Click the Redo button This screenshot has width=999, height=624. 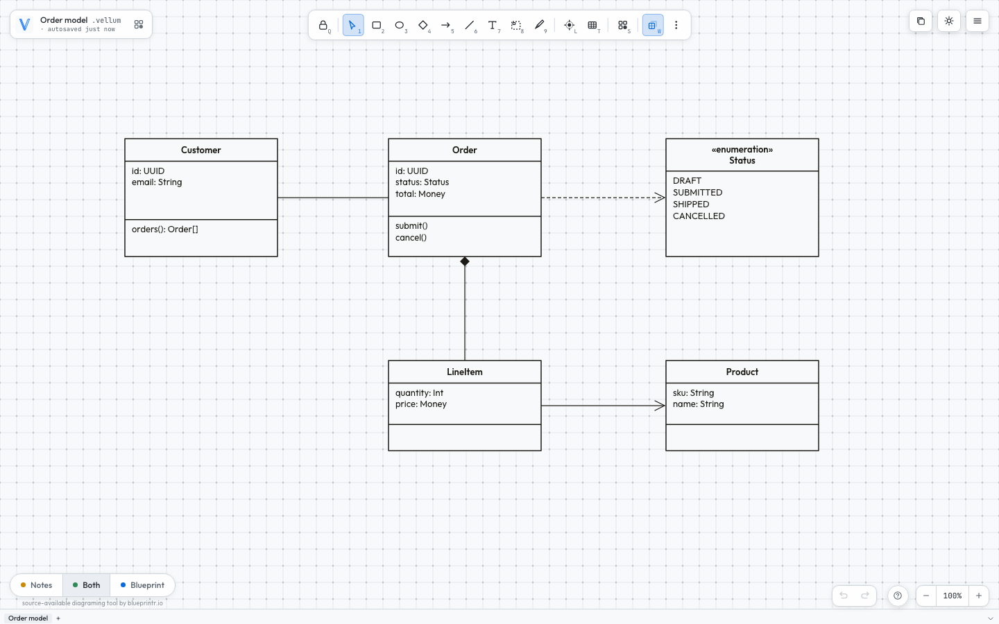[x=865, y=596]
